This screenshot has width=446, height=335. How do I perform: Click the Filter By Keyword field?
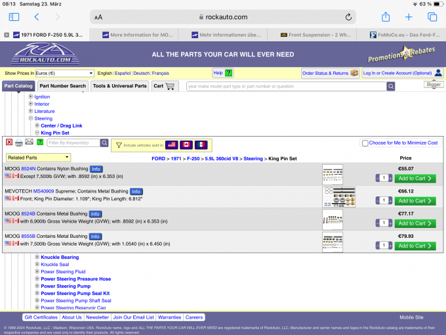(73, 143)
